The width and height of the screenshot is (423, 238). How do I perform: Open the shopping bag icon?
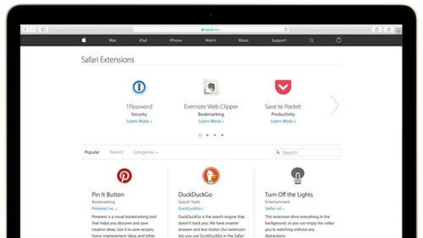[338, 40]
